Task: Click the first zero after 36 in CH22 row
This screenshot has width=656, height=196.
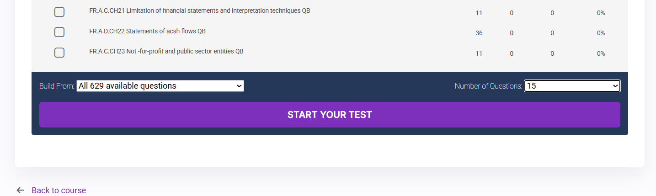Action: (x=512, y=33)
